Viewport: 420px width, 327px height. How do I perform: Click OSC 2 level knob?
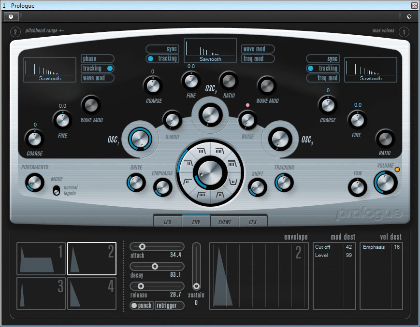tap(211, 115)
